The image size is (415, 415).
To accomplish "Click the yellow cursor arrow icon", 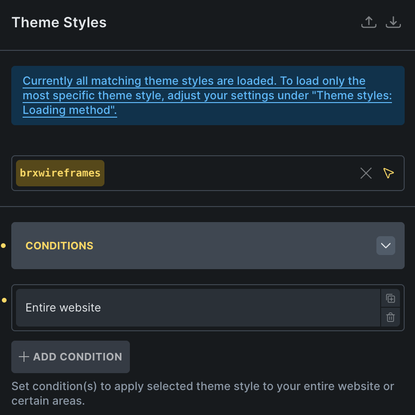I will click(x=388, y=173).
